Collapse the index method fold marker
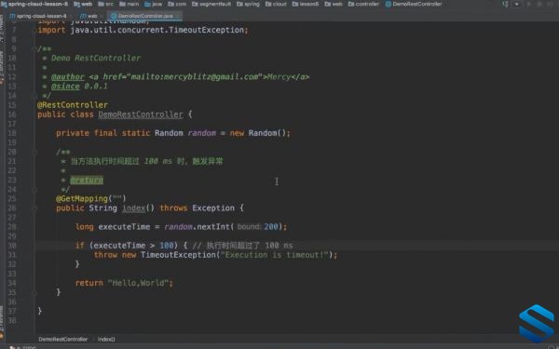 point(34,208)
